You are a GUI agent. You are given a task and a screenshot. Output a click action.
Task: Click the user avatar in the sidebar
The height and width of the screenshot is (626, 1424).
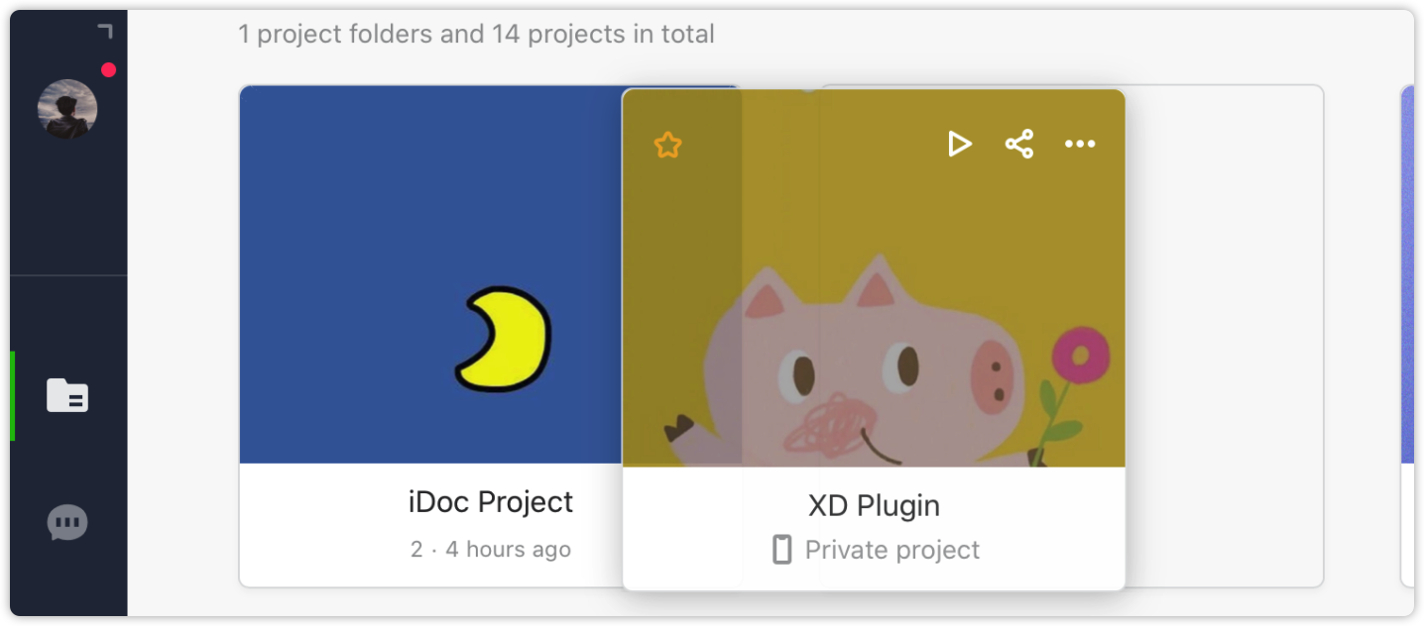67,109
